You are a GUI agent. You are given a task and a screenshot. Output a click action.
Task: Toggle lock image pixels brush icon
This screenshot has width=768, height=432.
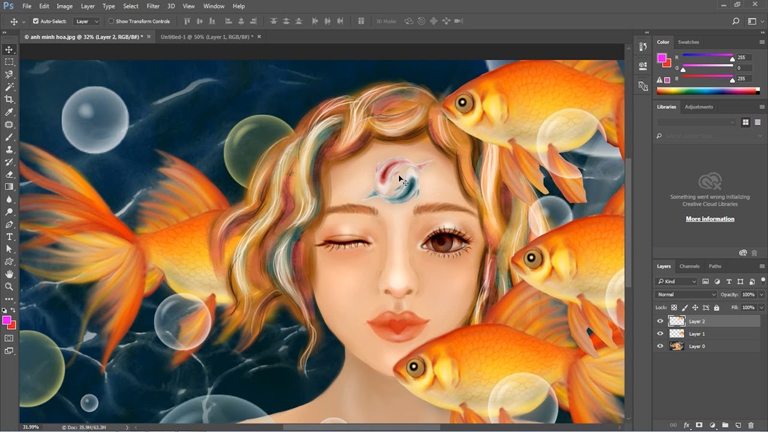pos(685,307)
